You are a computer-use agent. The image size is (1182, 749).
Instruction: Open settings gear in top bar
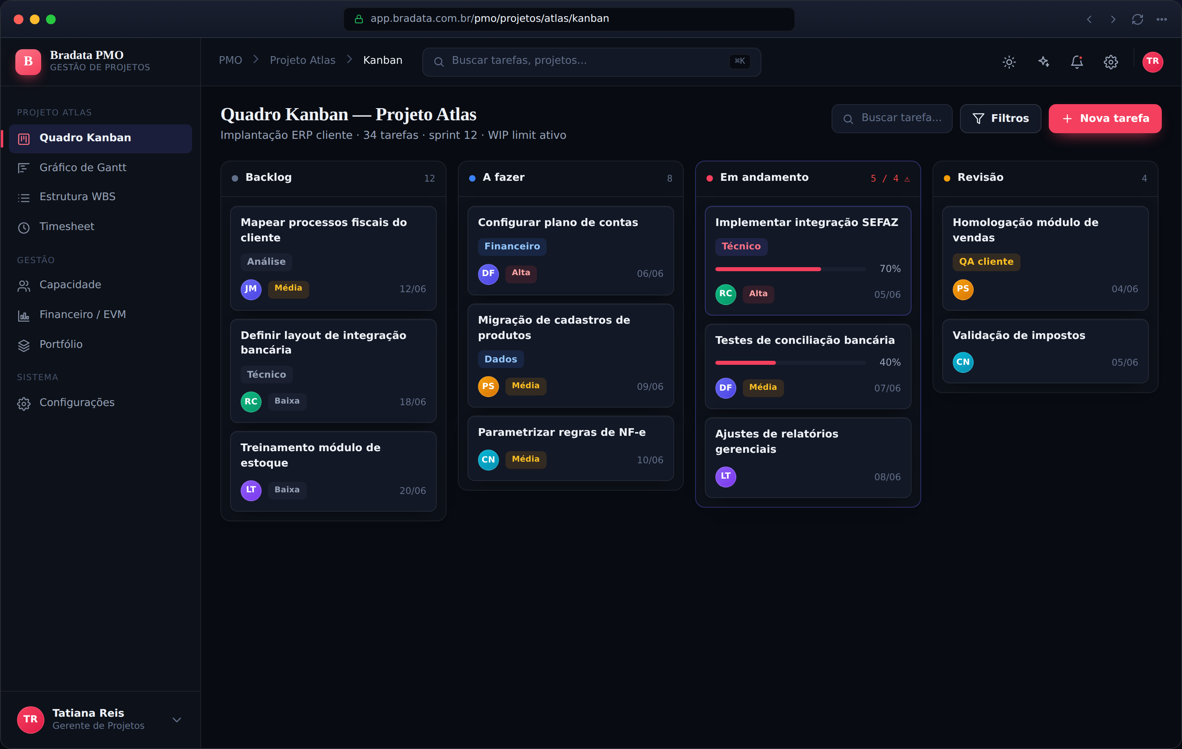pyautogui.click(x=1110, y=62)
